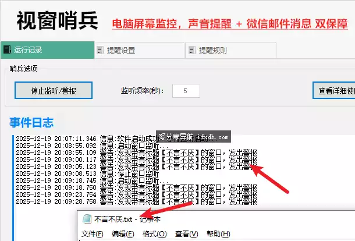Viewport: 355px width, 241px height.
Task: Click the 查看详细使用 button
Action: (334, 91)
